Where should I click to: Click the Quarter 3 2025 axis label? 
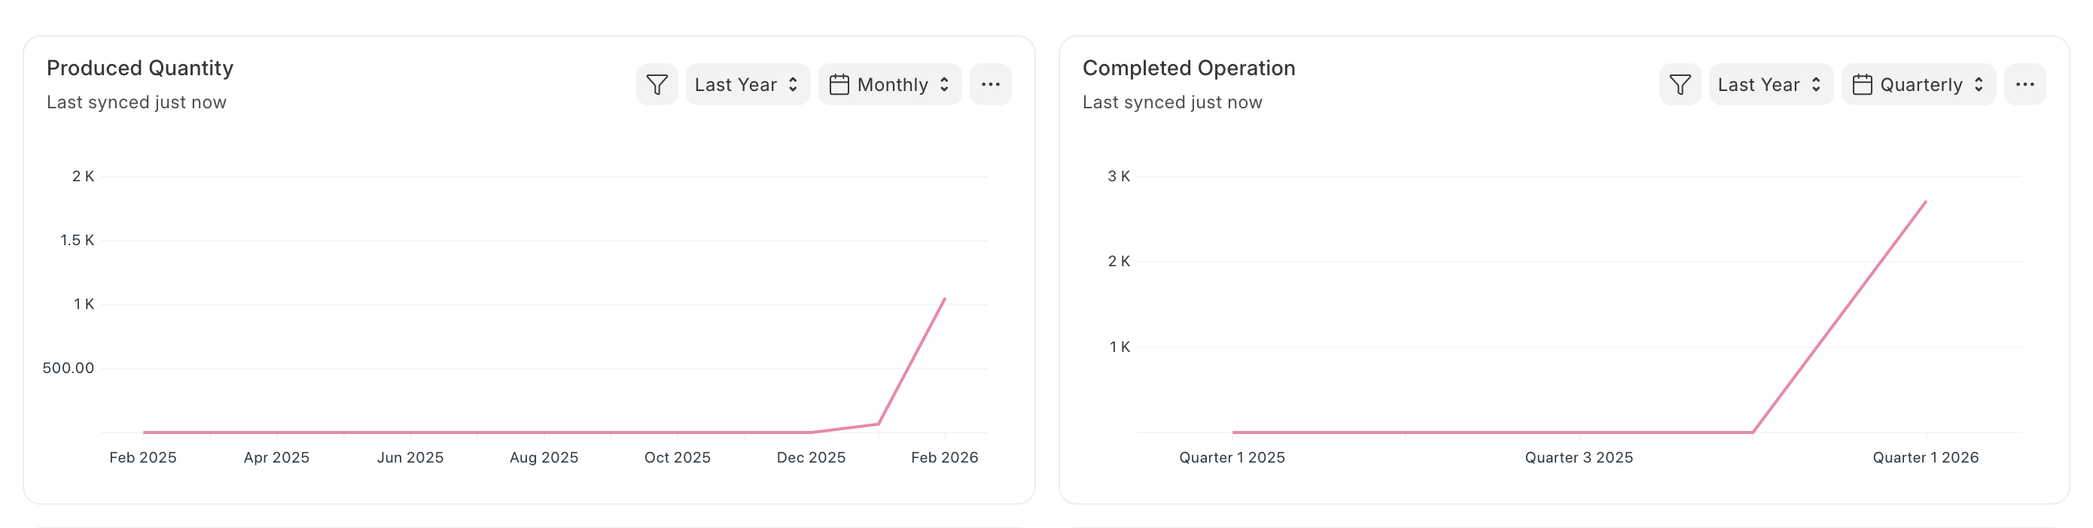[1578, 457]
